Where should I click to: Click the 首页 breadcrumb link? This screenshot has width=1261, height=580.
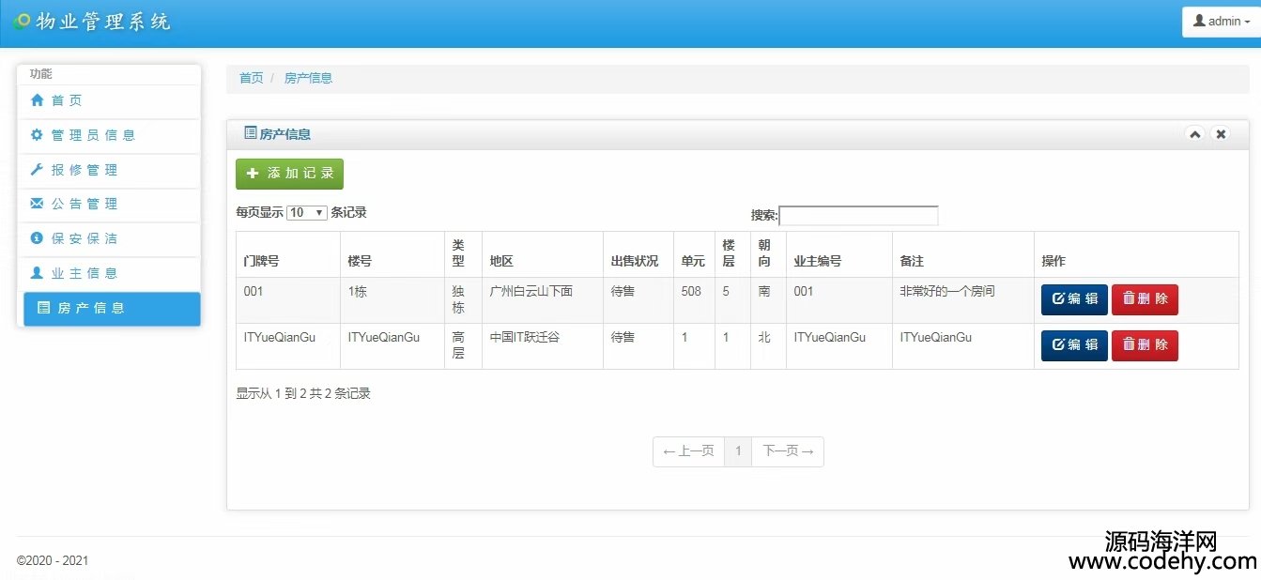tap(251, 78)
